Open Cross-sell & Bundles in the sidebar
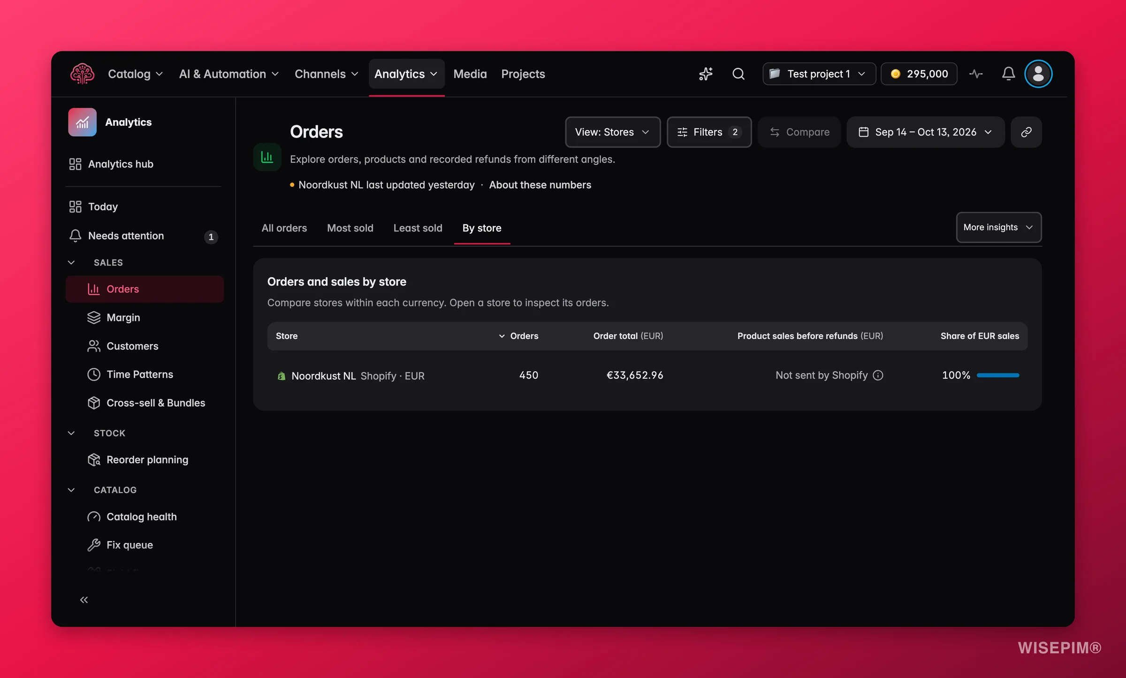The width and height of the screenshot is (1126, 678). point(145,403)
